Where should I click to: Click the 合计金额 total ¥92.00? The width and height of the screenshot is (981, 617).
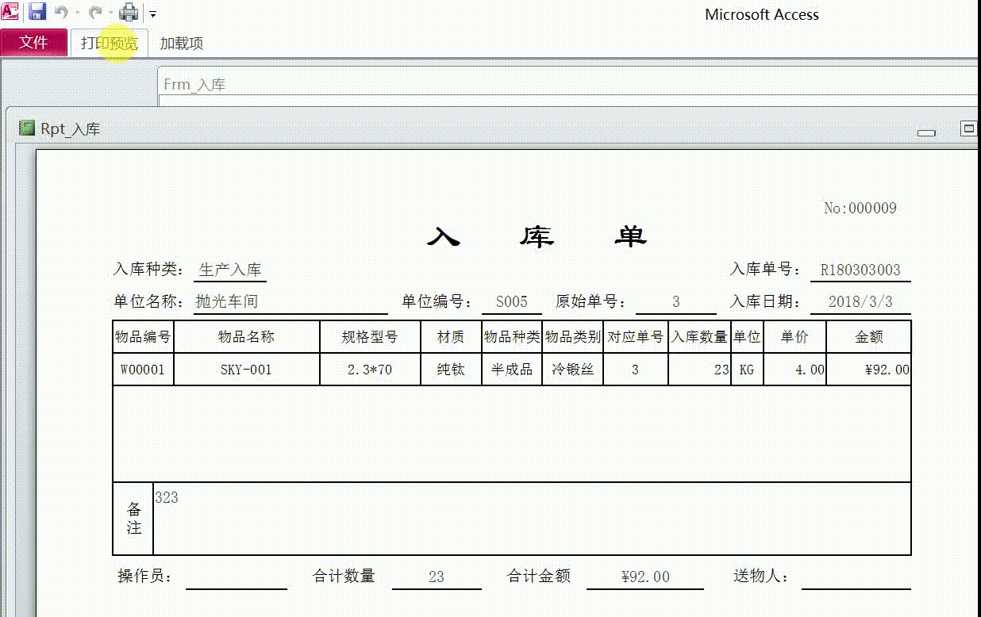[645, 577]
